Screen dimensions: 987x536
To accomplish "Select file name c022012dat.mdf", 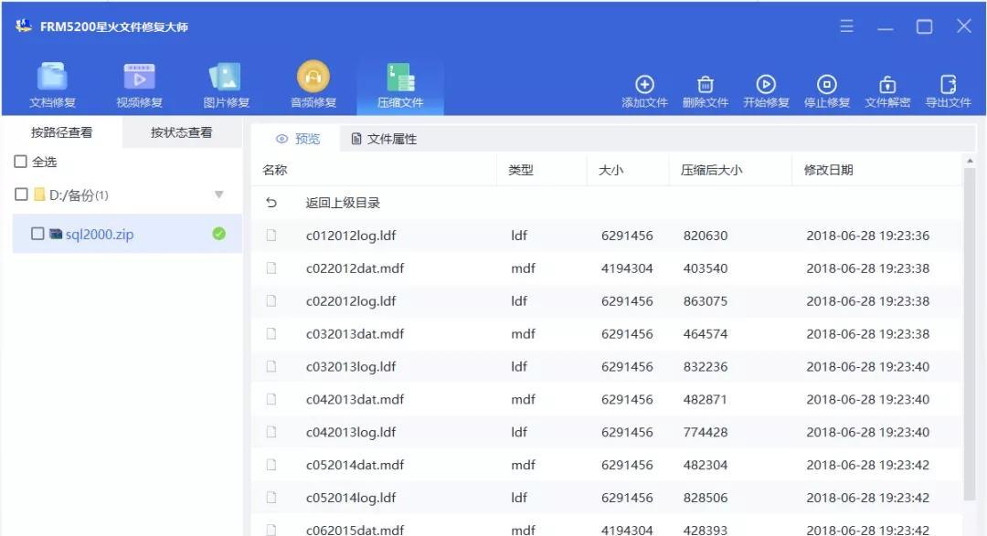I will pos(355,268).
